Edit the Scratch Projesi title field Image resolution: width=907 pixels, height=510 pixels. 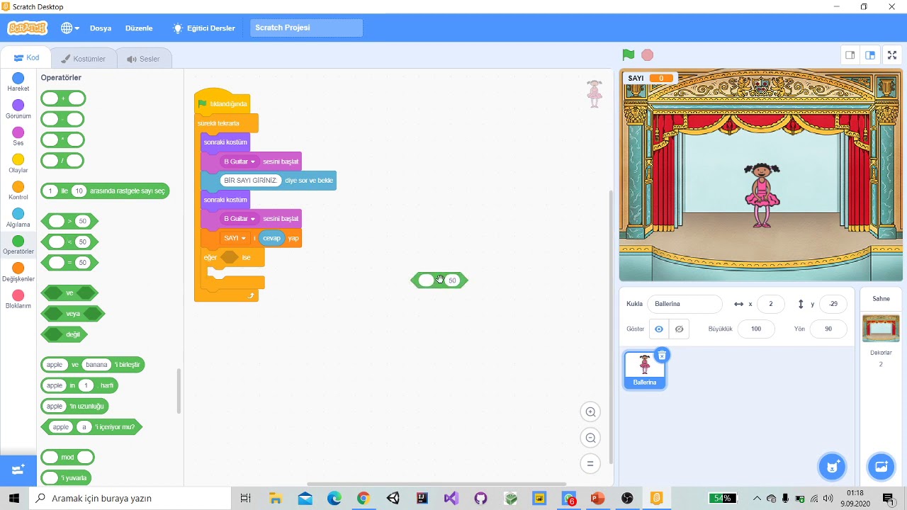pyautogui.click(x=306, y=28)
